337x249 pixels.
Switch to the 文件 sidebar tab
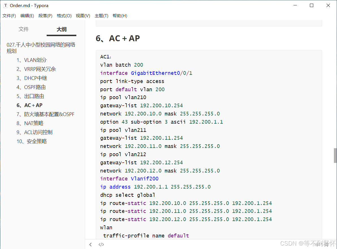[x=24, y=29]
